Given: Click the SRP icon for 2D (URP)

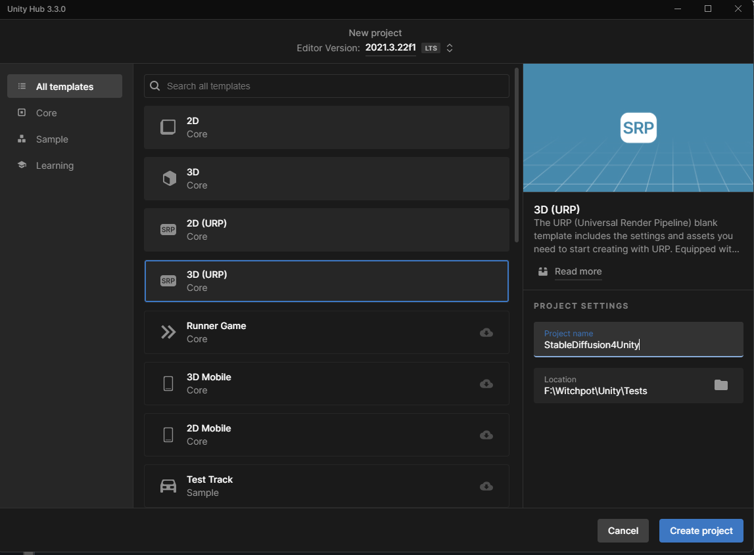Looking at the screenshot, I should click(168, 230).
